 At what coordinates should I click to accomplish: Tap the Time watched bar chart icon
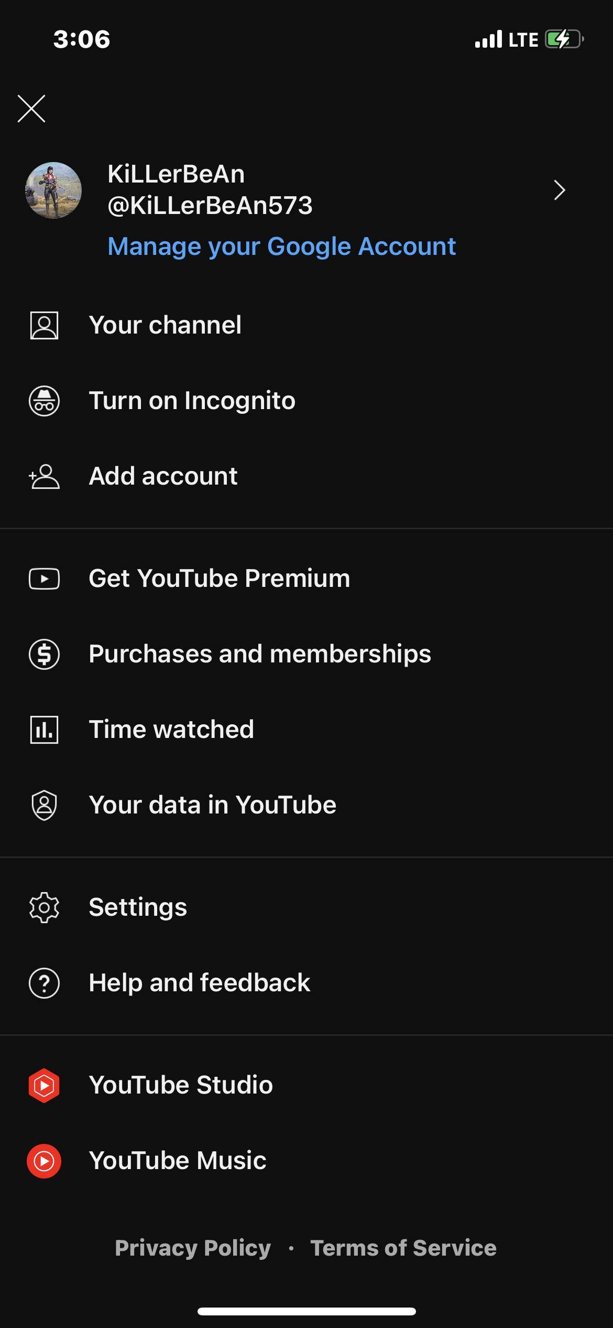coord(44,730)
